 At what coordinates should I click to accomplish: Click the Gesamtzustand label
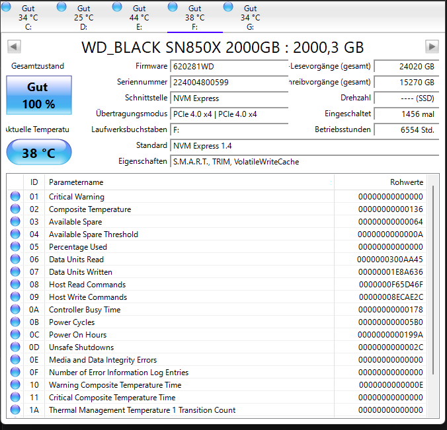38,66
